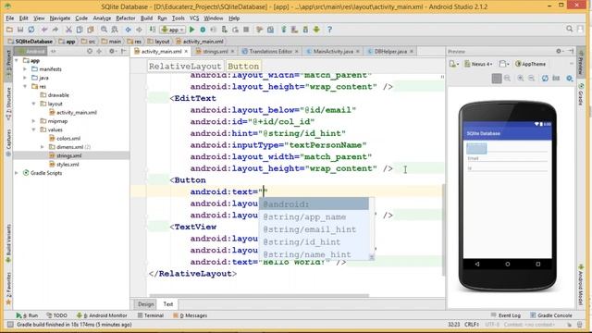Click the editor horizontal scrollbar
592x333 pixels.
(259, 296)
